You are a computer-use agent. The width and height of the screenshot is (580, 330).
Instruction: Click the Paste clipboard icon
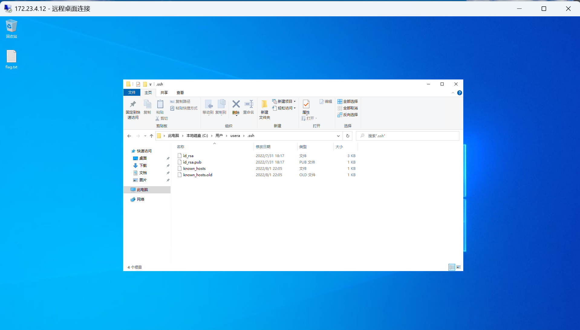click(x=160, y=104)
